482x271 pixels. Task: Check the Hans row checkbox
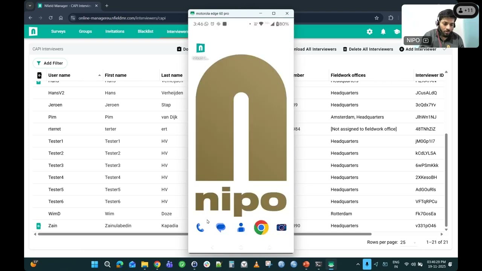click(x=38, y=82)
